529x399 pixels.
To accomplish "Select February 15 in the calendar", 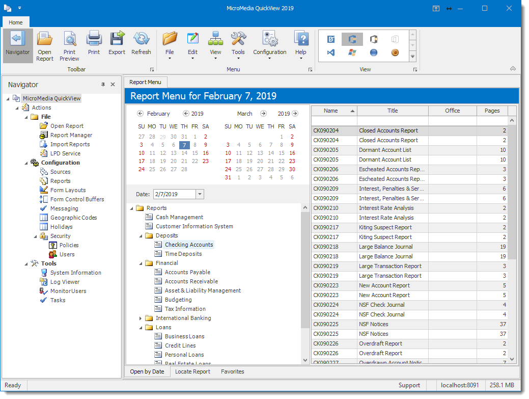I will (x=195, y=153).
